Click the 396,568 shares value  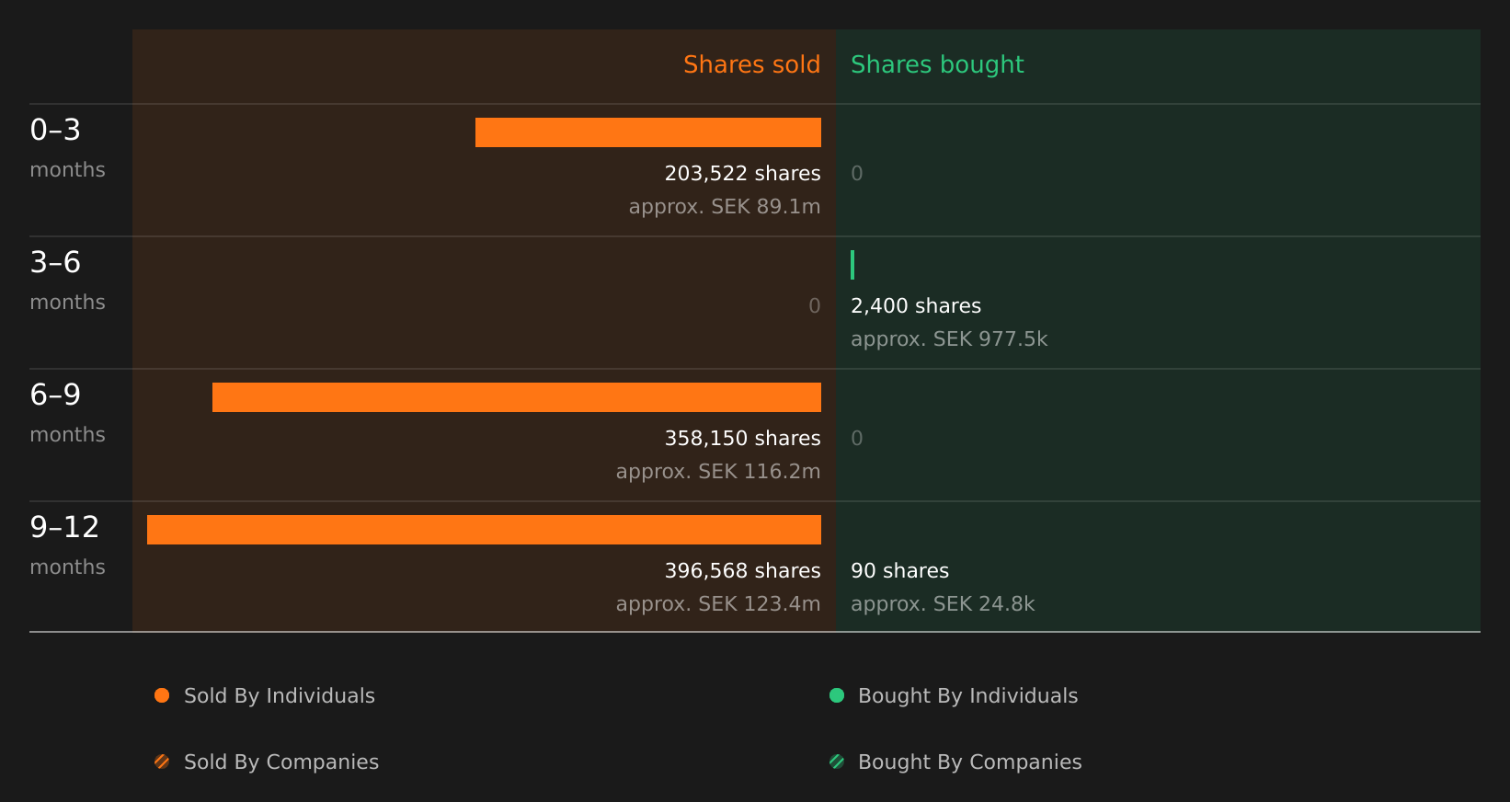743,570
